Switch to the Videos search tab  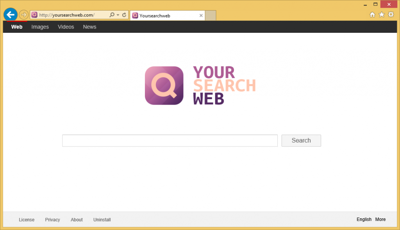pos(66,27)
